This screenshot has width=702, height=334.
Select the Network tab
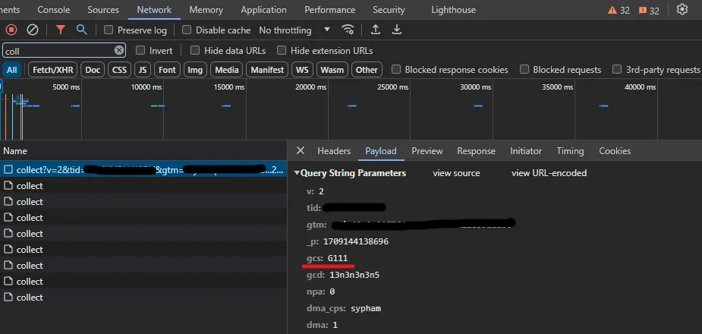[154, 9]
